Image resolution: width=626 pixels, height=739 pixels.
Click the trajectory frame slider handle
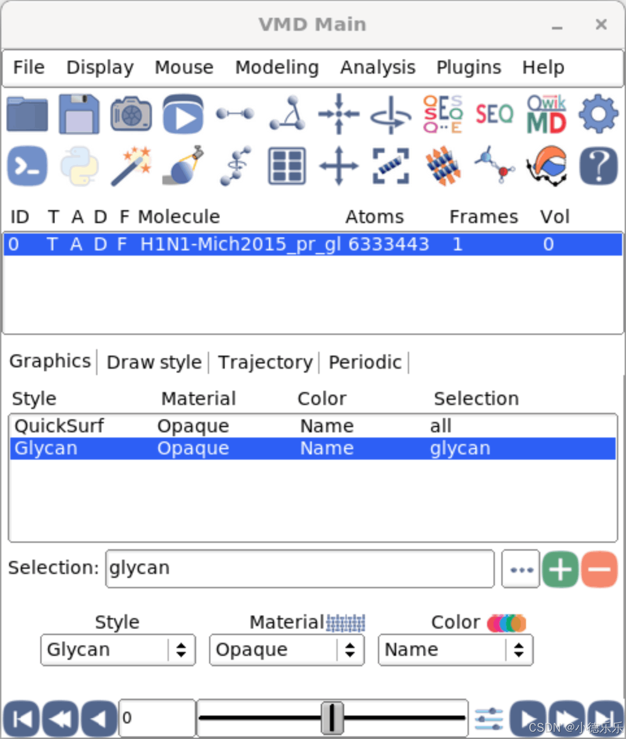tap(332, 718)
